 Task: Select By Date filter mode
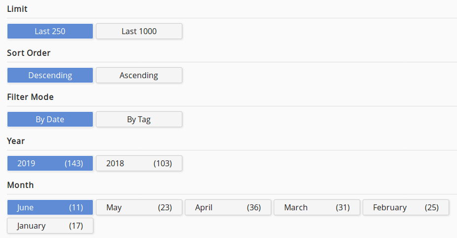(50, 119)
